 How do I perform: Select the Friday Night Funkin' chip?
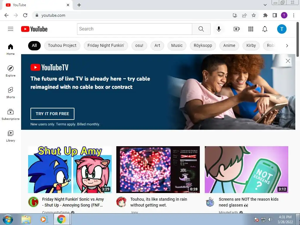coord(106,45)
